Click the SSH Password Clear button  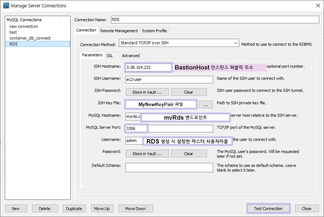point(189,92)
